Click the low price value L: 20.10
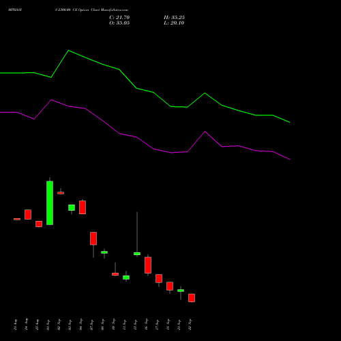The height and width of the screenshot is (341, 341). tap(174, 23)
